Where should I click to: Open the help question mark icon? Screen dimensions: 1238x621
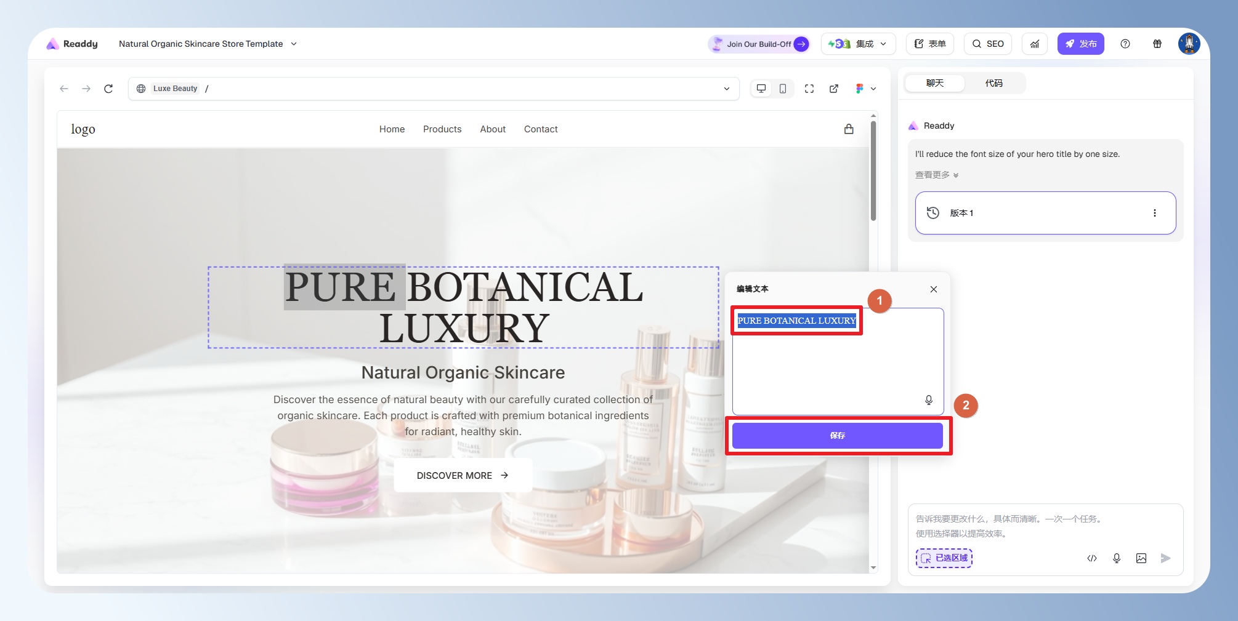point(1125,44)
